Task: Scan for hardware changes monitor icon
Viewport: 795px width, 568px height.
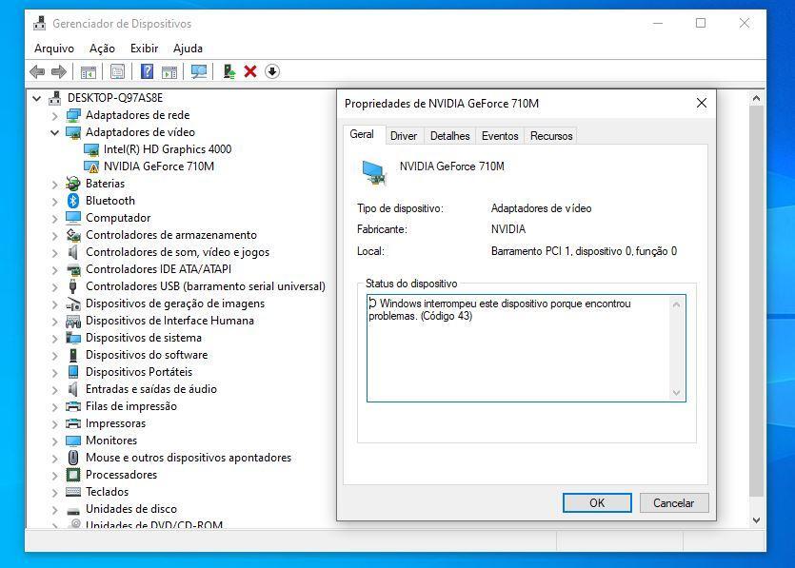Action: (x=199, y=71)
